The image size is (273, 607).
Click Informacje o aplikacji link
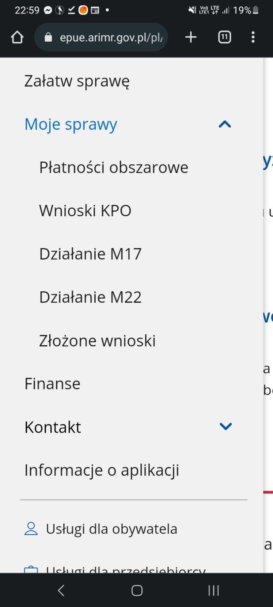(x=102, y=470)
